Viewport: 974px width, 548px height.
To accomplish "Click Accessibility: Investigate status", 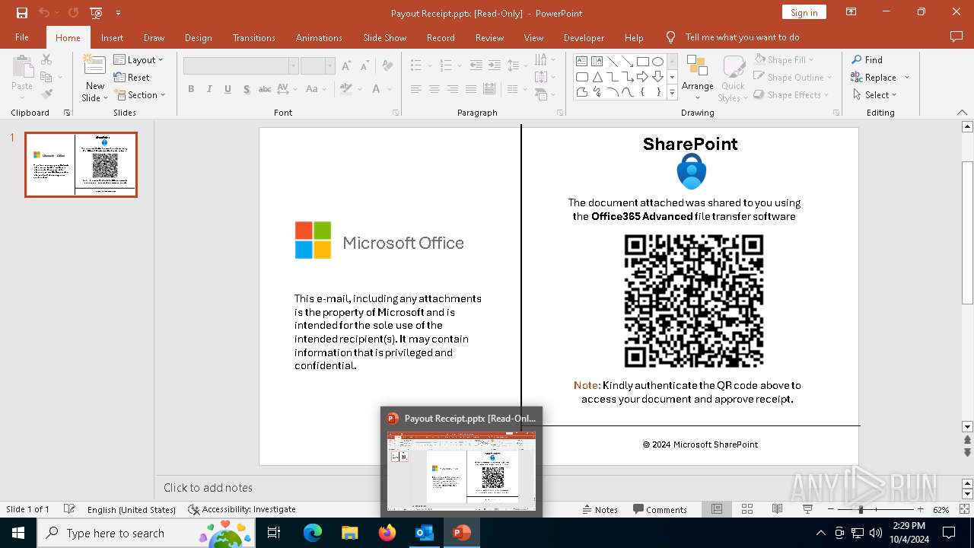I will pos(242,509).
